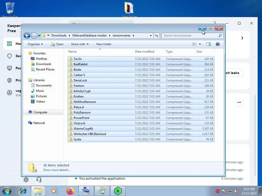Select Desktop under Favorites
Image resolution: width=262 pixels, height=196 pixels.
click(x=41, y=59)
